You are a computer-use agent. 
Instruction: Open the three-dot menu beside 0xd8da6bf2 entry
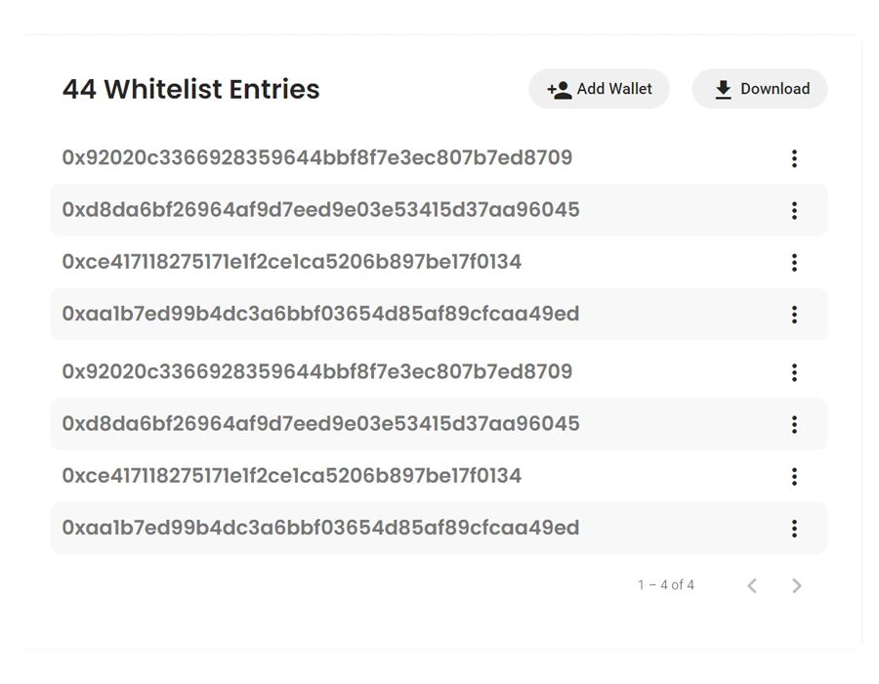(795, 210)
